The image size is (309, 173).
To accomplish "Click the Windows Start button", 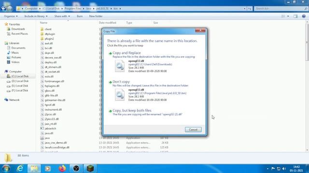I will point(6,169).
